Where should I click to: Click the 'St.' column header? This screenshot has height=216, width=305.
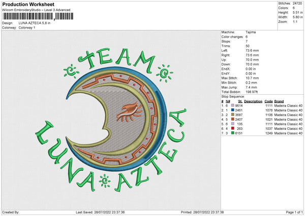pyautogui.click(x=240, y=101)
